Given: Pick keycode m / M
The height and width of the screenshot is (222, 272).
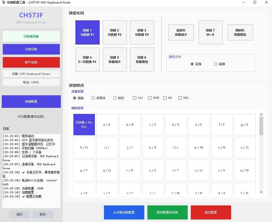Looking at the screenshot, I should 199,148.
